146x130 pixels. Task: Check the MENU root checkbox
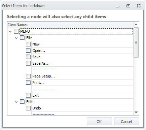(16, 31)
